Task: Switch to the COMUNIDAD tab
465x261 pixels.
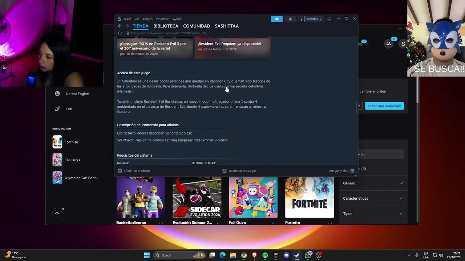Action: 197,26
